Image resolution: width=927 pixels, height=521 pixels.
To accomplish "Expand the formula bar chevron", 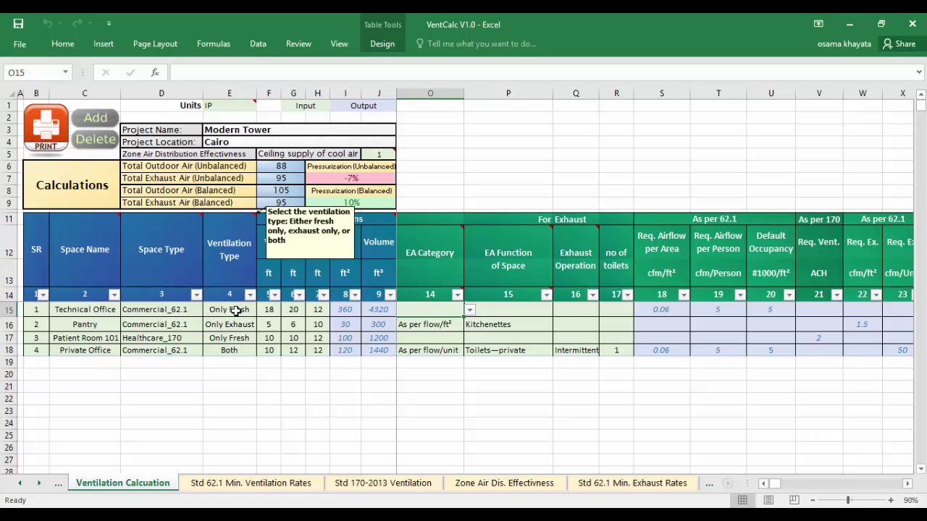I will pyautogui.click(x=919, y=72).
